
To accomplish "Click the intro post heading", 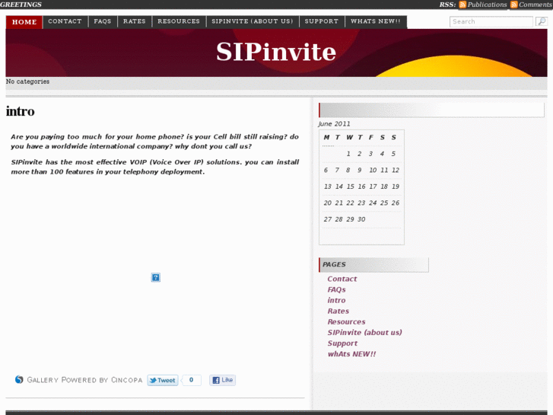I will pyautogui.click(x=20, y=111).
